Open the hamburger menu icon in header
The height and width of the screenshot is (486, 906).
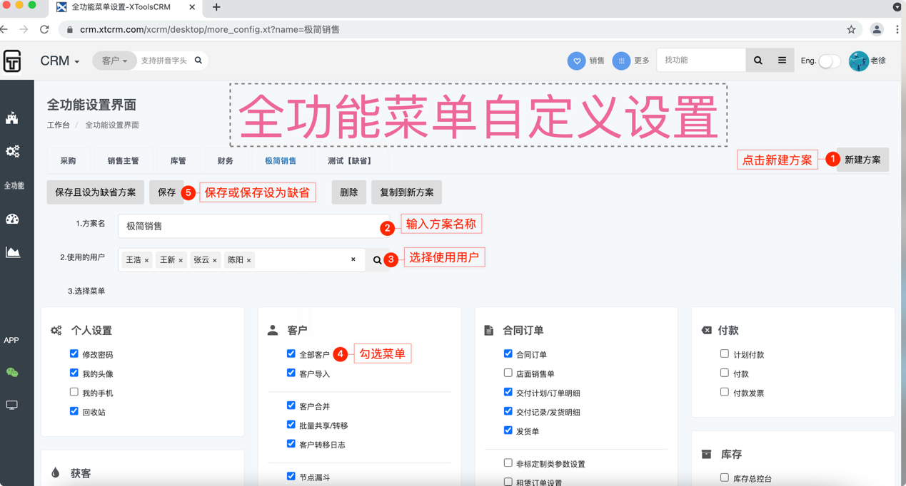782,61
